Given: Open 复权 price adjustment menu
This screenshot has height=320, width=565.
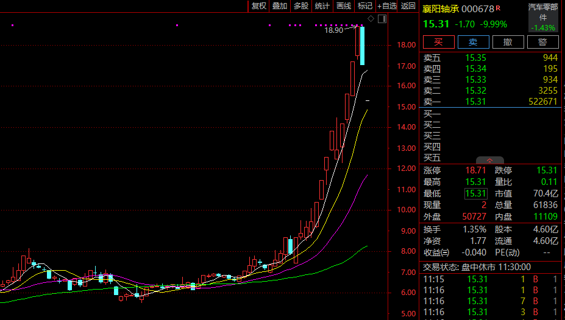Looking at the screenshot, I should [x=259, y=5].
